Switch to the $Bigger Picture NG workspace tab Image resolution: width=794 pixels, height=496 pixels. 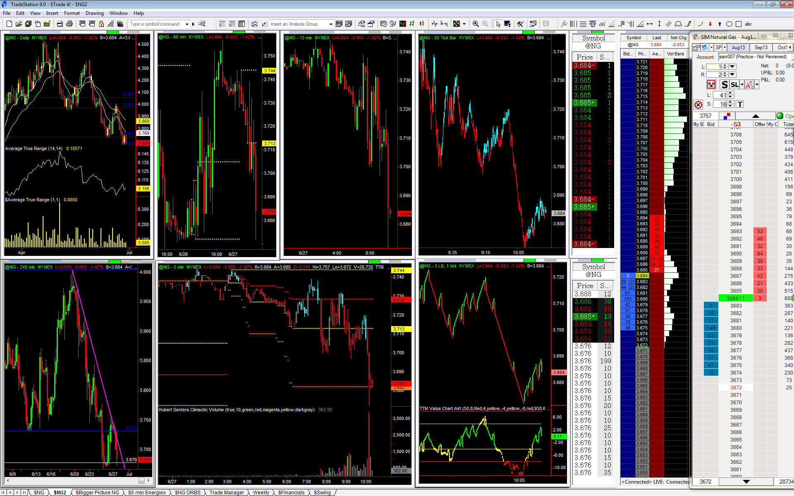pos(97,492)
